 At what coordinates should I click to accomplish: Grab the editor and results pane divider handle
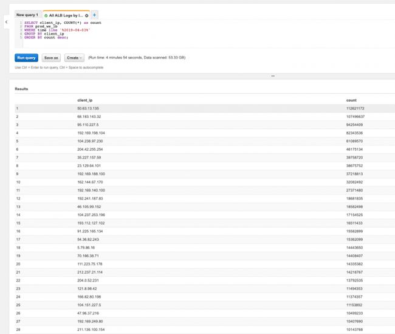(273, 76)
